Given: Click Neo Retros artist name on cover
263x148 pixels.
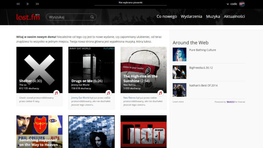Looking at the screenshot, I should 130,85.
